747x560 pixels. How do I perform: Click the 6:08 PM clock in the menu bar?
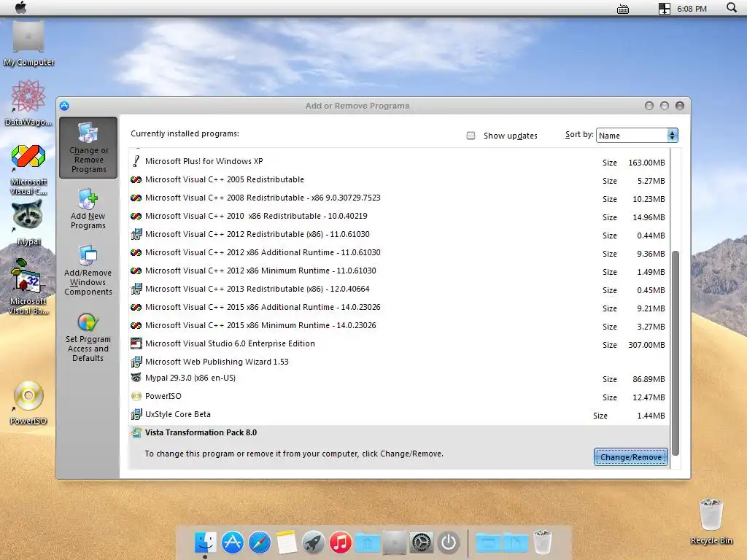[x=692, y=9]
